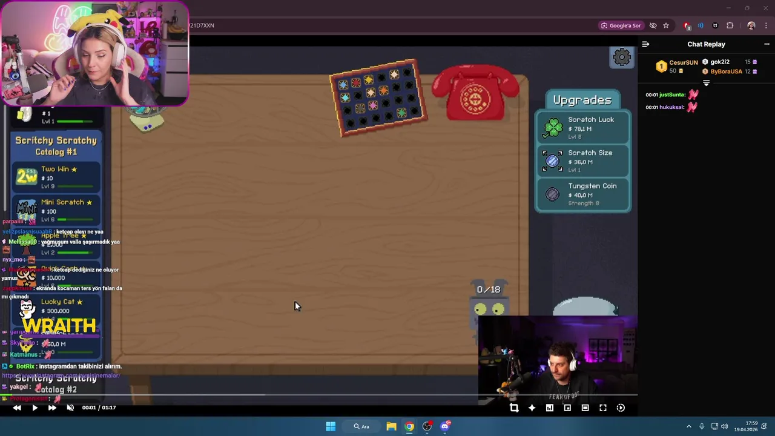Image resolution: width=775 pixels, height=436 pixels.
Task: Unmute the video audio
Action: point(70,408)
